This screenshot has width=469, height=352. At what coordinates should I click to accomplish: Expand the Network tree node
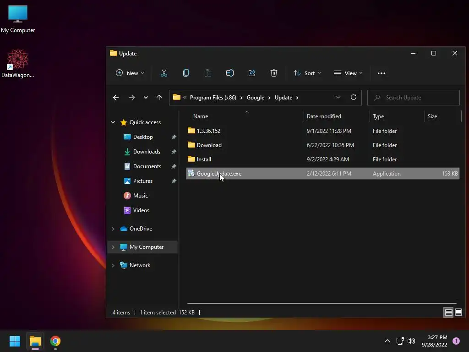coord(113,265)
